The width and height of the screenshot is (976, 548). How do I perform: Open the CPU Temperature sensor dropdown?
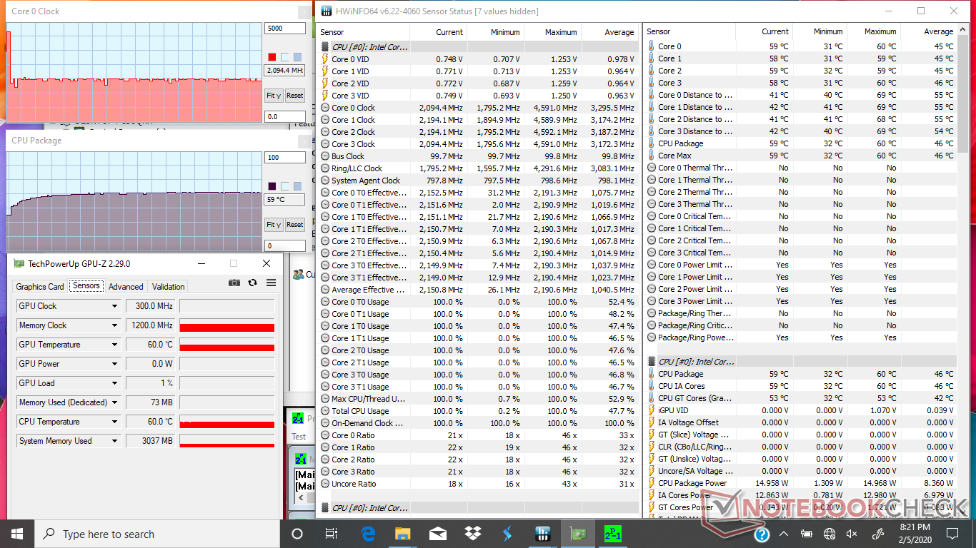(x=114, y=422)
